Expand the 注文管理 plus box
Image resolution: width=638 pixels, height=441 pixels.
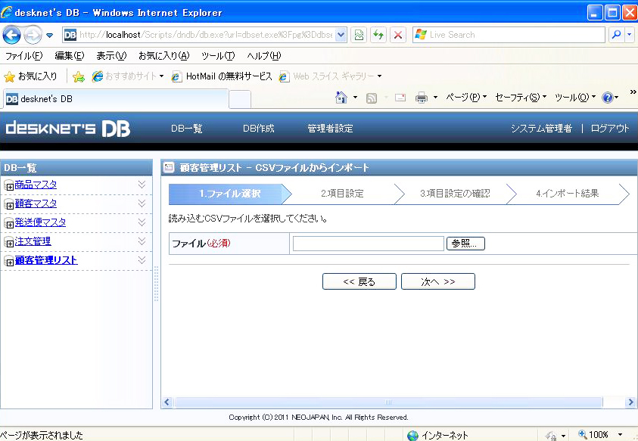[x=9, y=243]
